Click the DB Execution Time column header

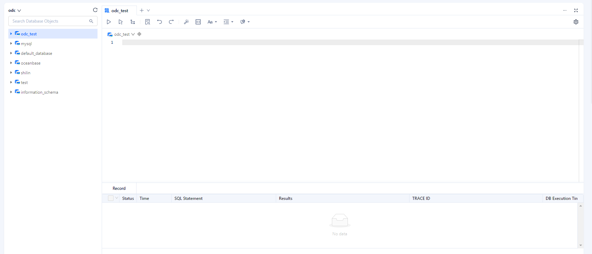pyautogui.click(x=561, y=198)
